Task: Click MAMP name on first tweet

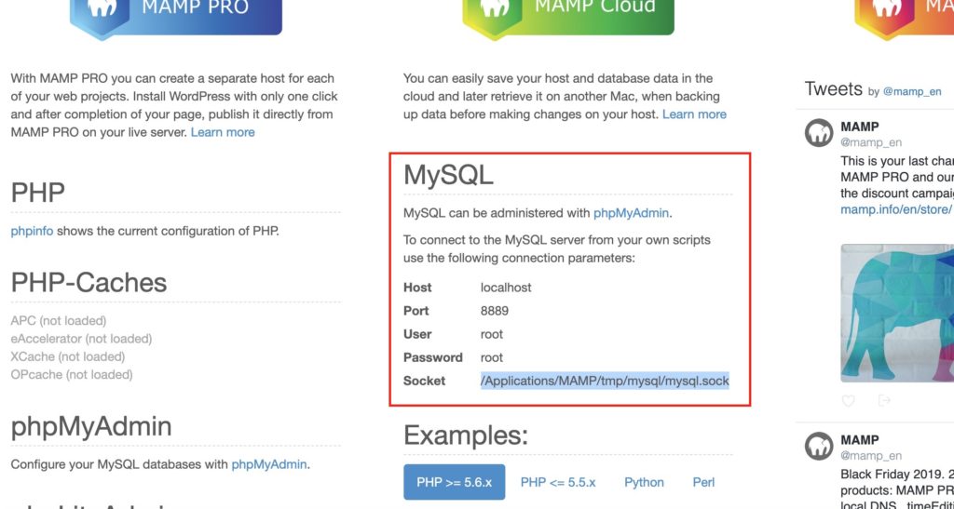Action: [x=860, y=127]
